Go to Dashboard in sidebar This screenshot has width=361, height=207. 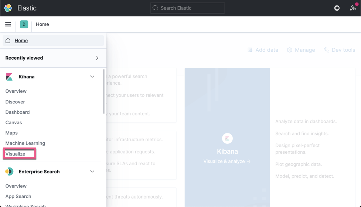coord(17,112)
